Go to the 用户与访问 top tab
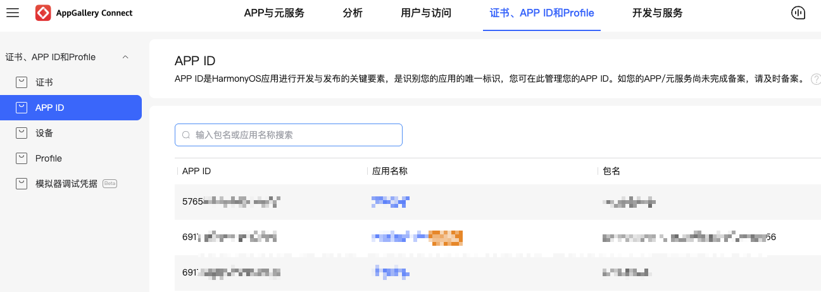This screenshot has width=821, height=292. (426, 13)
